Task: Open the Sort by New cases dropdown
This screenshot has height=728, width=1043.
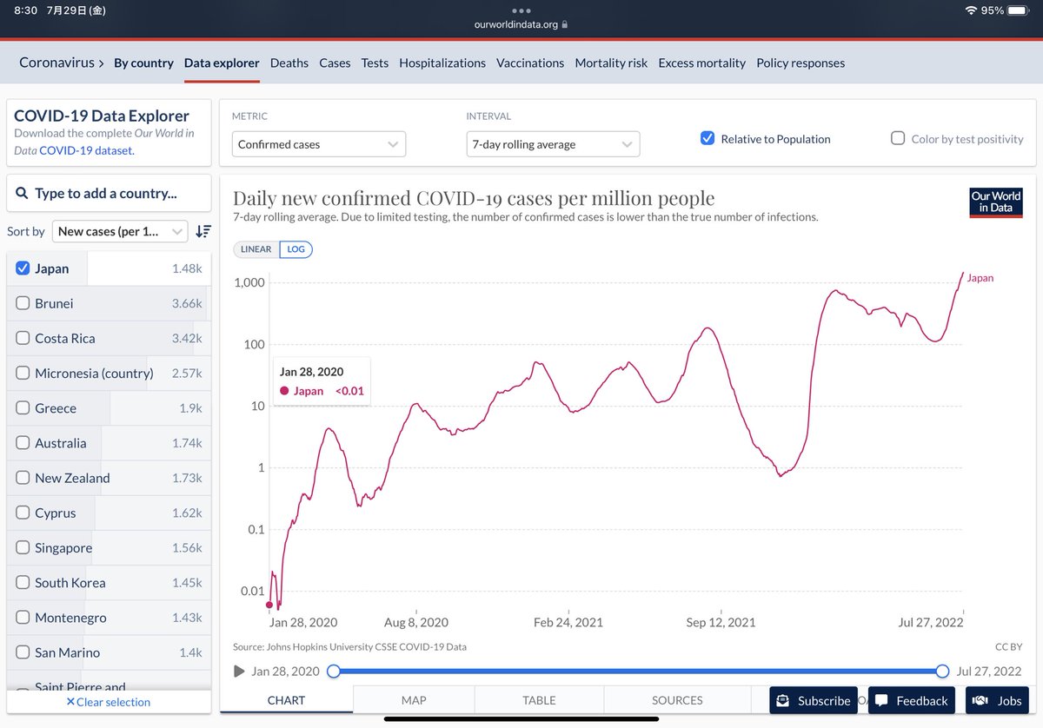Action: tap(120, 231)
